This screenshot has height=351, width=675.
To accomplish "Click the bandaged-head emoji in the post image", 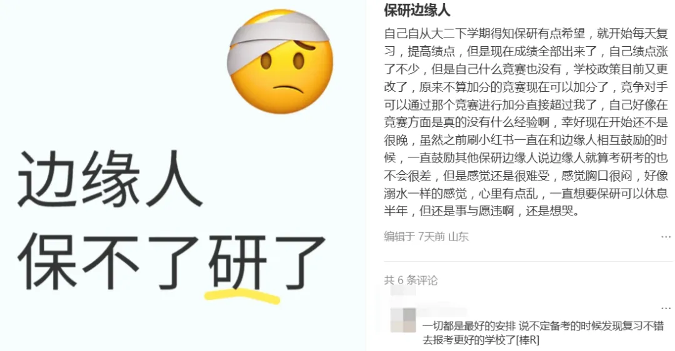I will coord(280,61).
